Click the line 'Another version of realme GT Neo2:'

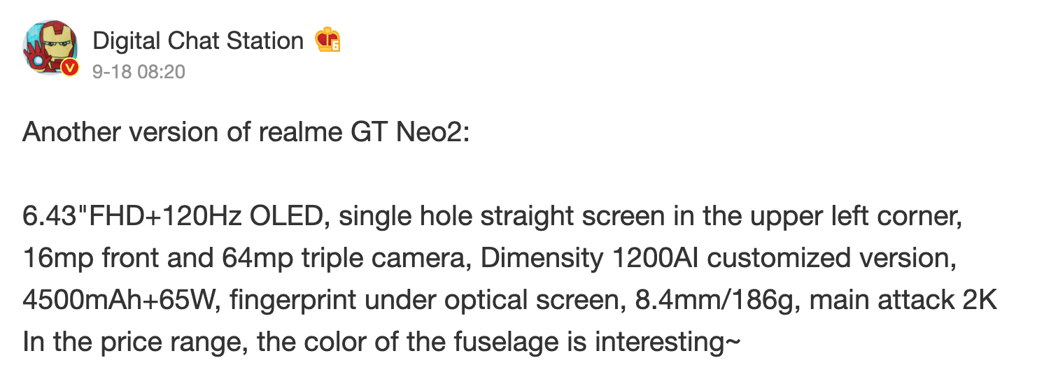(x=246, y=131)
